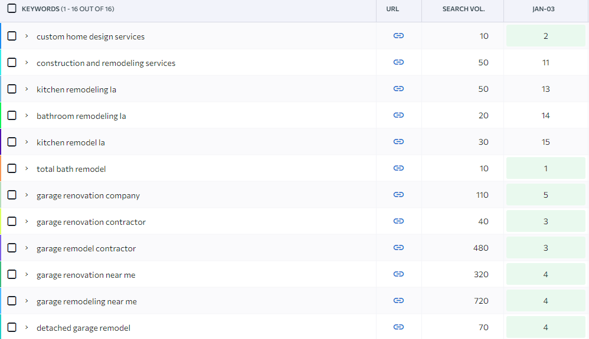This screenshot has width=589, height=339.
Task: Open URL link icon for kitchen remodeling la
Action: coord(398,89)
